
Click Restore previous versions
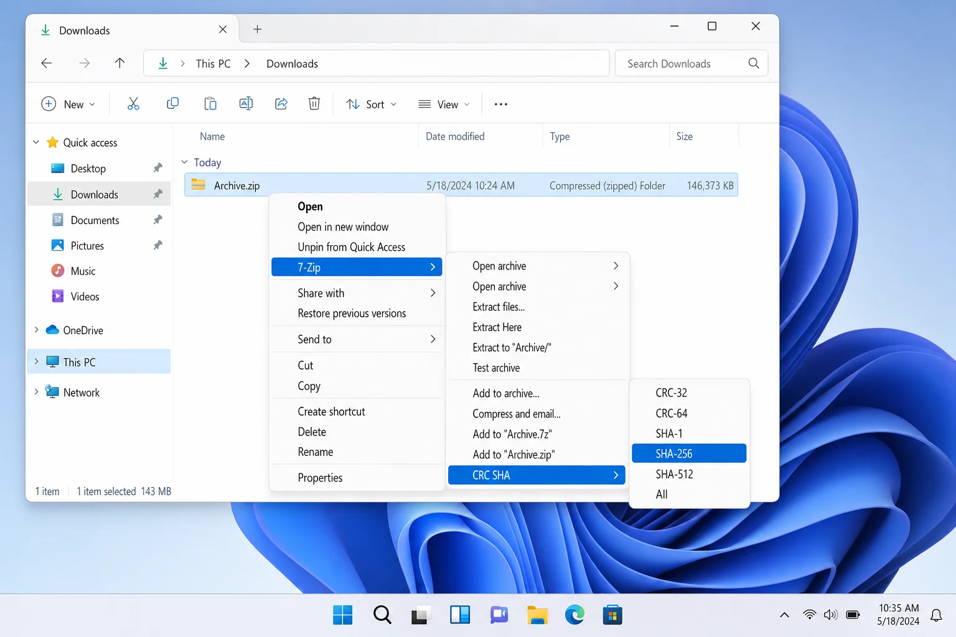(357, 313)
